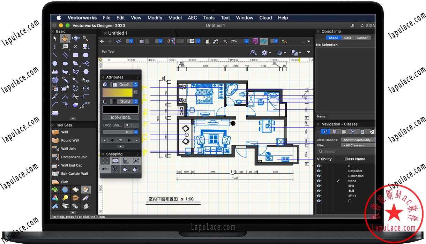This screenshot has height=244, width=426.
Task: Select the Freehand curve tool
Action: pos(85,63)
